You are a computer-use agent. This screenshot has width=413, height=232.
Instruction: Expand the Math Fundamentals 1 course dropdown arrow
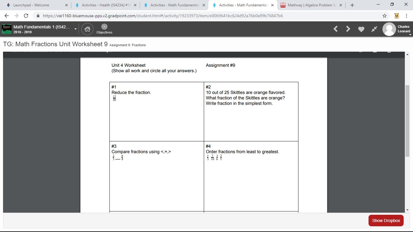(x=76, y=29)
